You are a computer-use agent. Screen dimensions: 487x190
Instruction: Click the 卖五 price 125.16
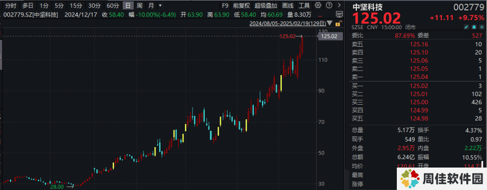(x=418, y=44)
